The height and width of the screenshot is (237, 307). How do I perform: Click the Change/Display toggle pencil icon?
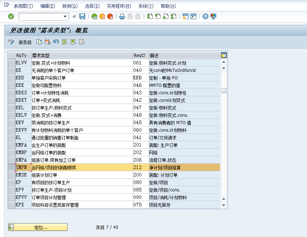[12, 42]
